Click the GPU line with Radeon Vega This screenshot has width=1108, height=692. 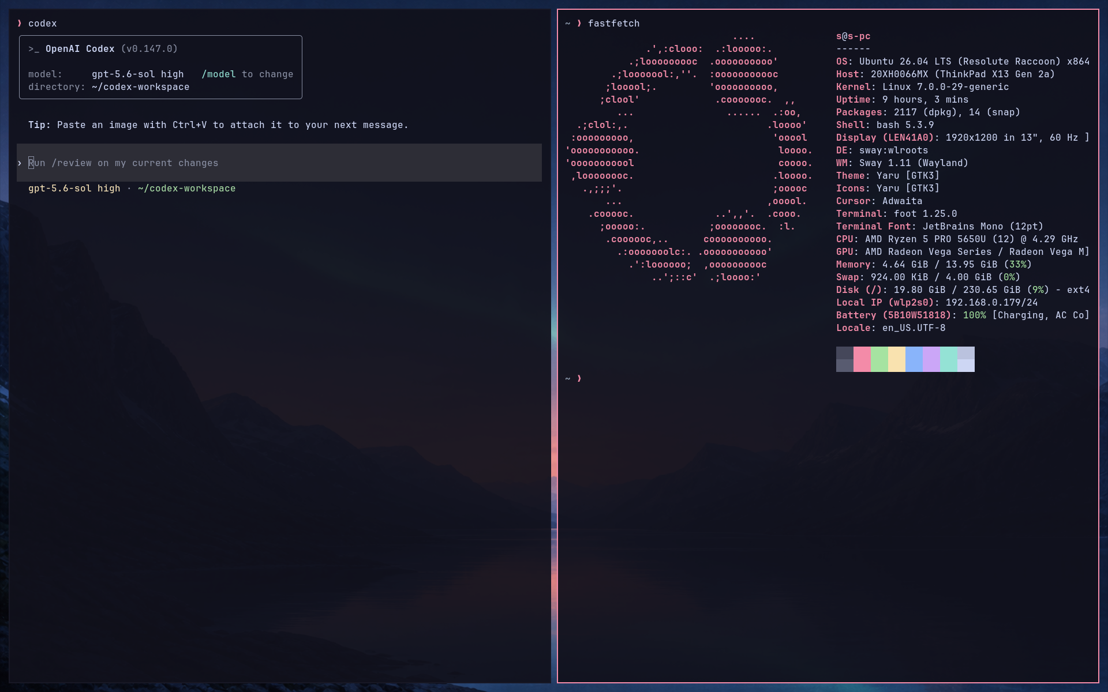(x=963, y=252)
